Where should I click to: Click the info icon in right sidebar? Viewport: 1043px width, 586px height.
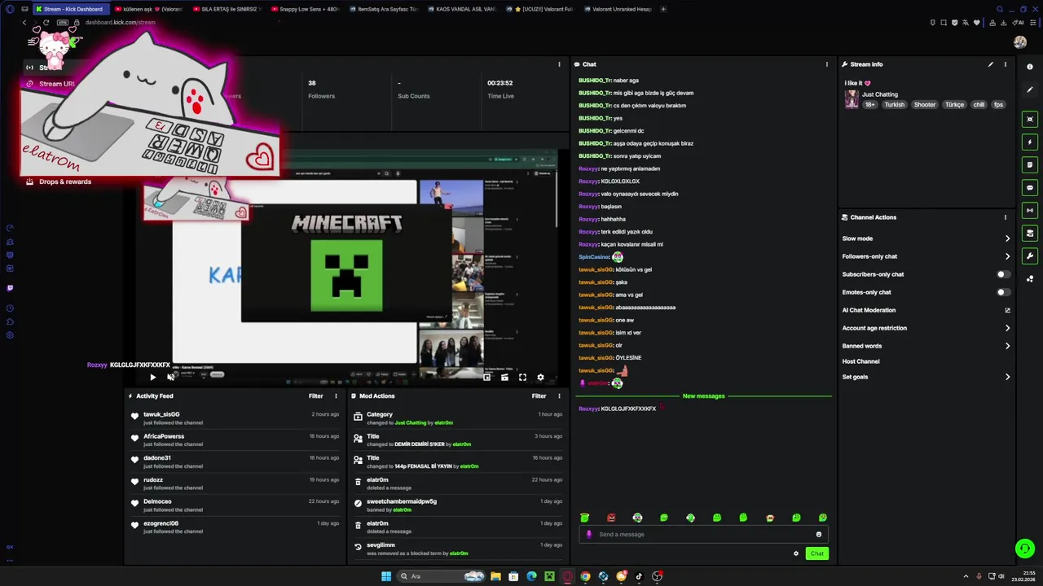[1030, 67]
